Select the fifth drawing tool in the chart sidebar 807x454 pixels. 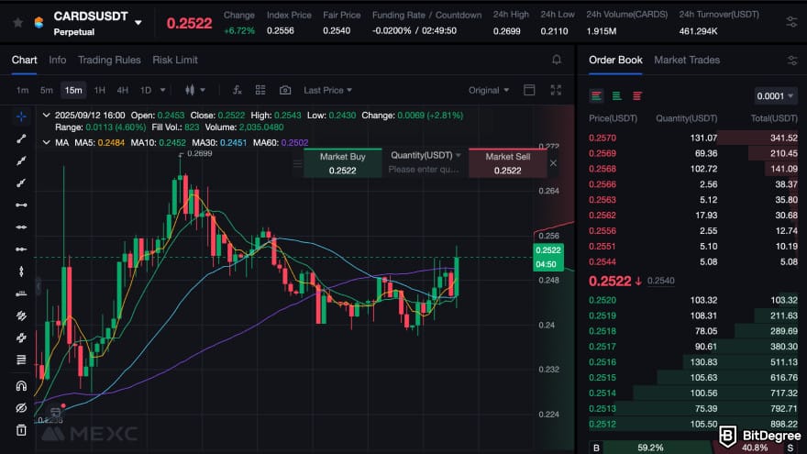click(x=21, y=205)
